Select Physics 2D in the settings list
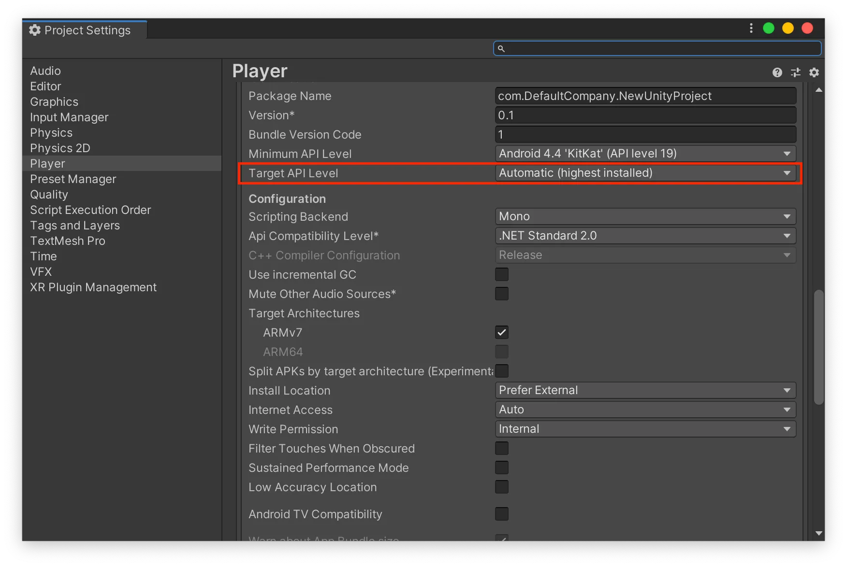 [x=60, y=148]
